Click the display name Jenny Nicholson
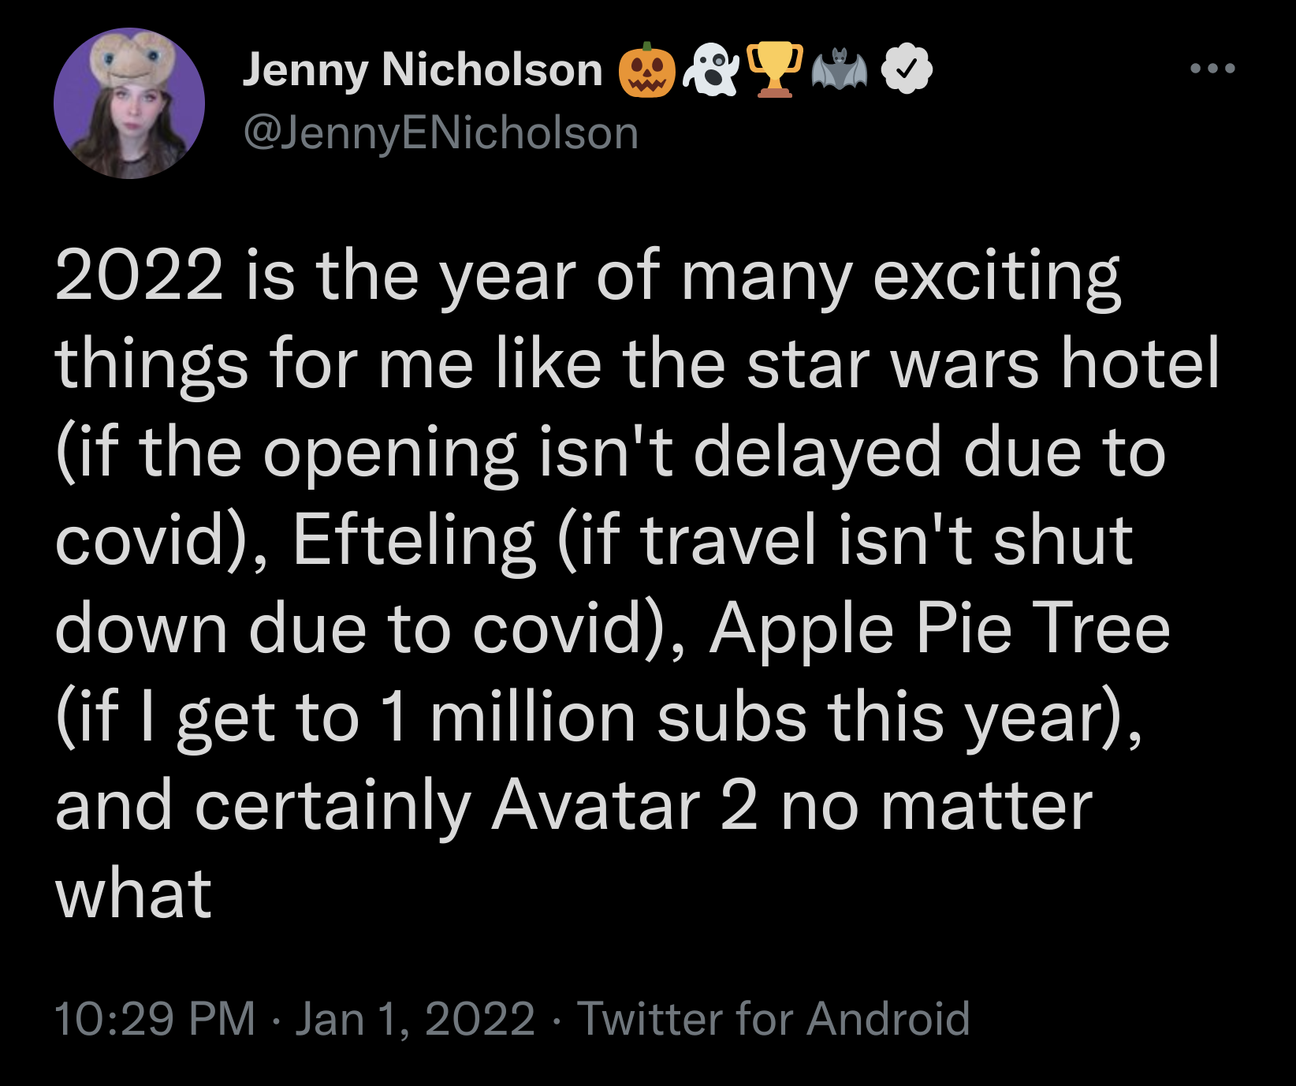Screen dimensions: 1296x1086 tap(423, 70)
